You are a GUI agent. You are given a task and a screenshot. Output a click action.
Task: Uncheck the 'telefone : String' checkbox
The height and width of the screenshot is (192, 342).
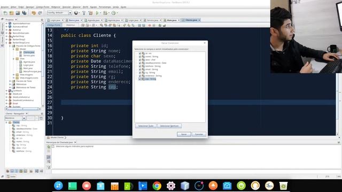tap(140, 66)
